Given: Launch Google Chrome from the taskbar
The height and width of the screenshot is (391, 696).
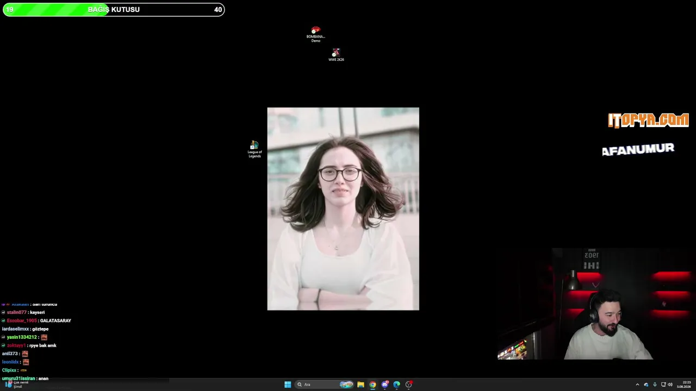Looking at the screenshot, I should click(x=372, y=384).
